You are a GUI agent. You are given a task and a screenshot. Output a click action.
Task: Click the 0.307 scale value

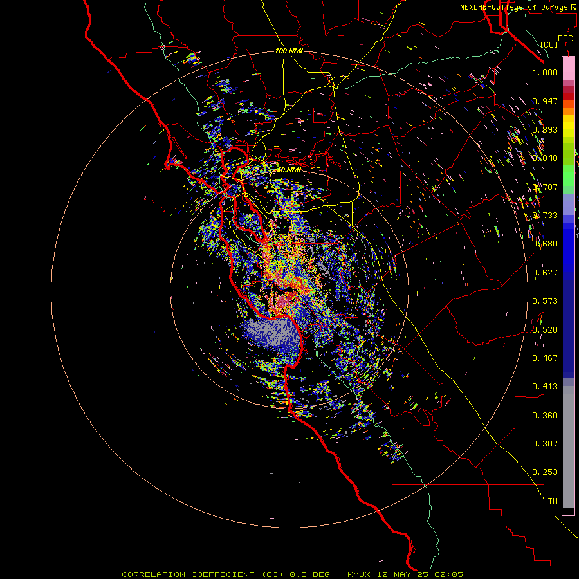click(x=545, y=444)
